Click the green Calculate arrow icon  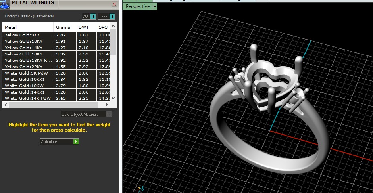[x=76, y=141]
